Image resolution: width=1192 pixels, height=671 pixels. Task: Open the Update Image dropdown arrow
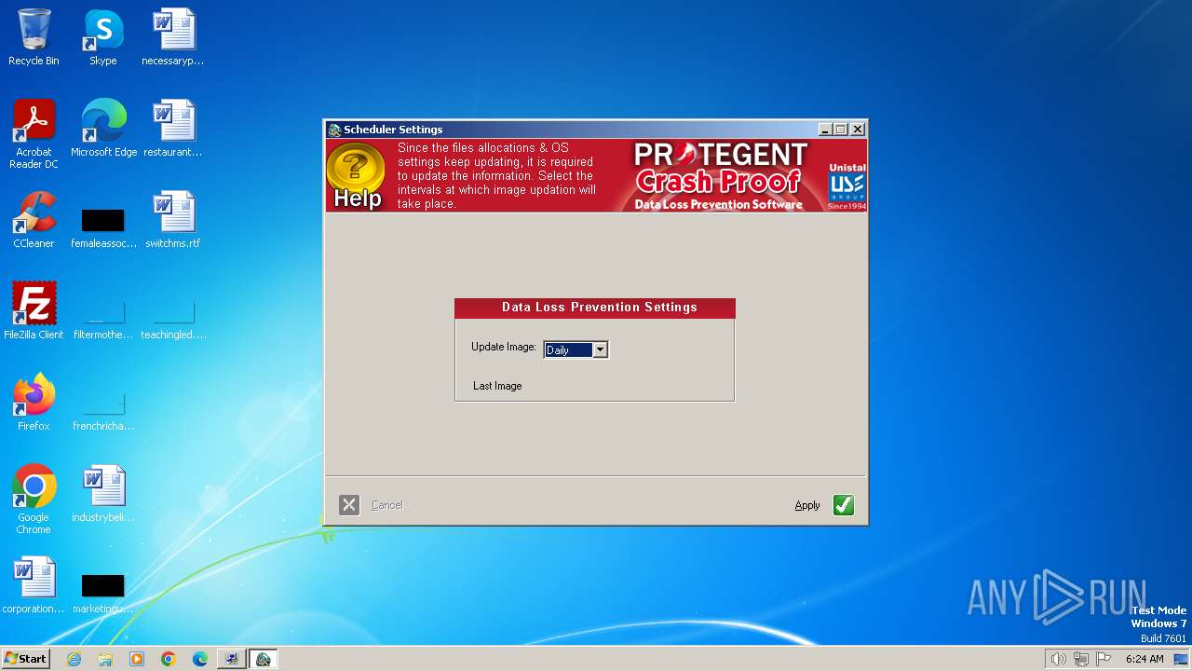pyautogui.click(x=600, y=349)
